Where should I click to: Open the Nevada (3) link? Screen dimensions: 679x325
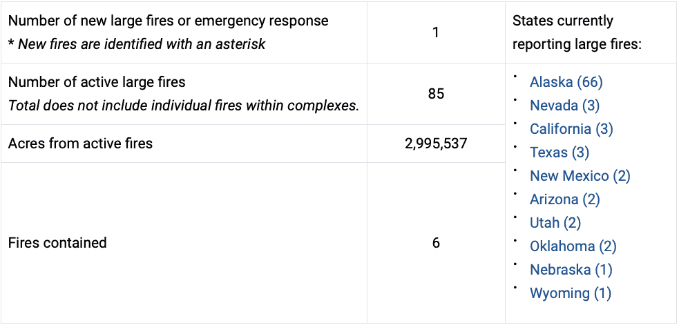[564, 106]
